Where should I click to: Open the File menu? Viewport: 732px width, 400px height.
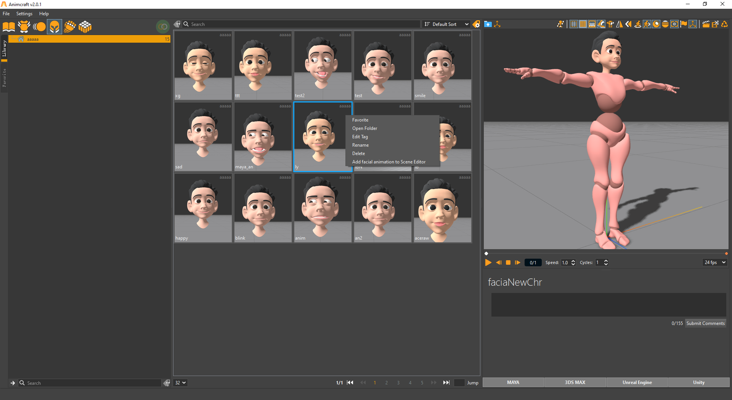[6, 14]
